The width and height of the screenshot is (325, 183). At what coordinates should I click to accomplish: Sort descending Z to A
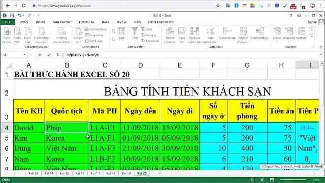point(113,39)
